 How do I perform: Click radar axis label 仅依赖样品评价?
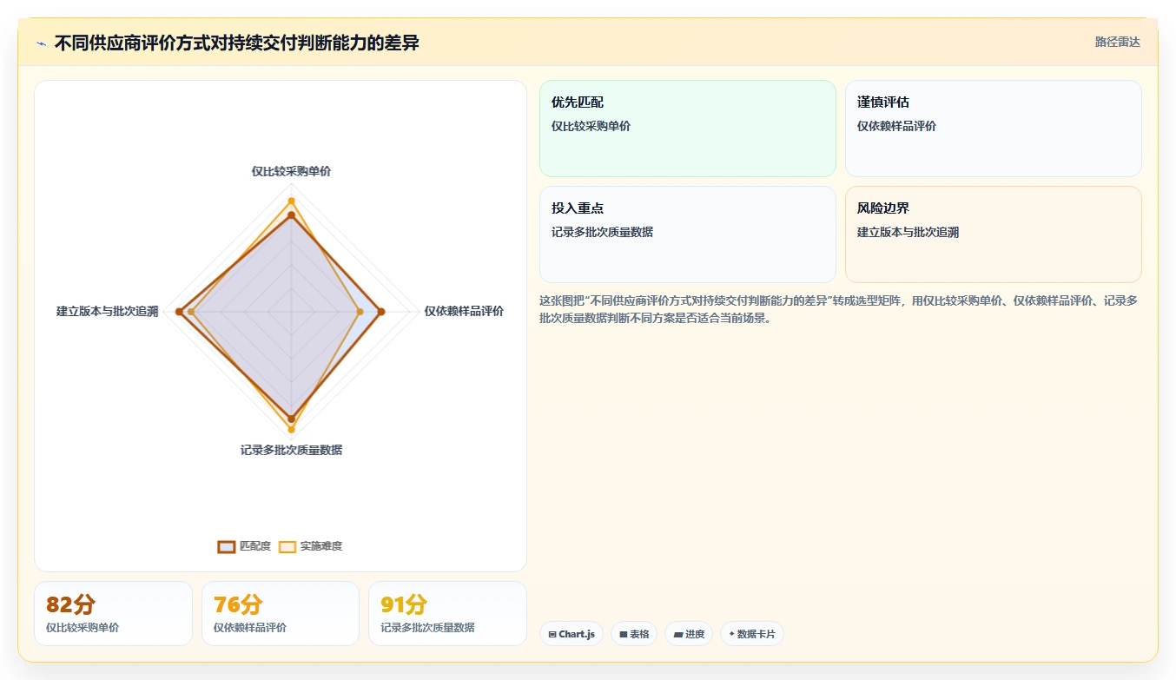pyautogui.click(x=464, y=311)
